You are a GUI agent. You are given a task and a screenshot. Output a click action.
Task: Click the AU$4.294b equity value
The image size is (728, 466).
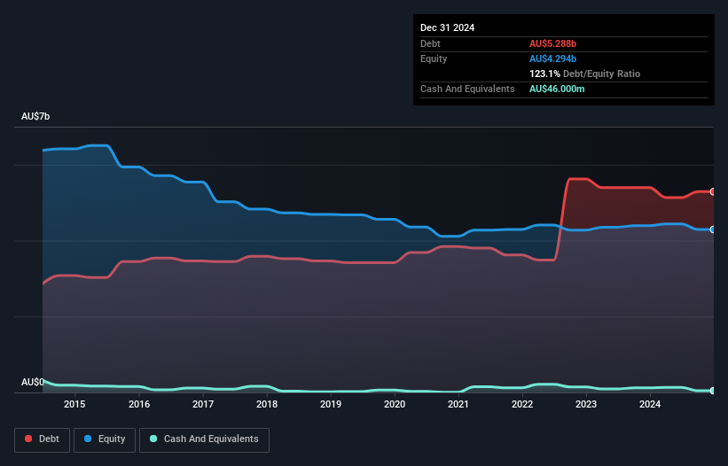(x=552, y=58)
